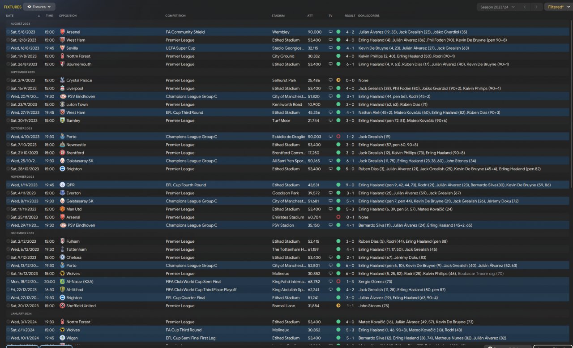
Task: Tick the selection circle on the Chelsea row
Action: [8, 258]
